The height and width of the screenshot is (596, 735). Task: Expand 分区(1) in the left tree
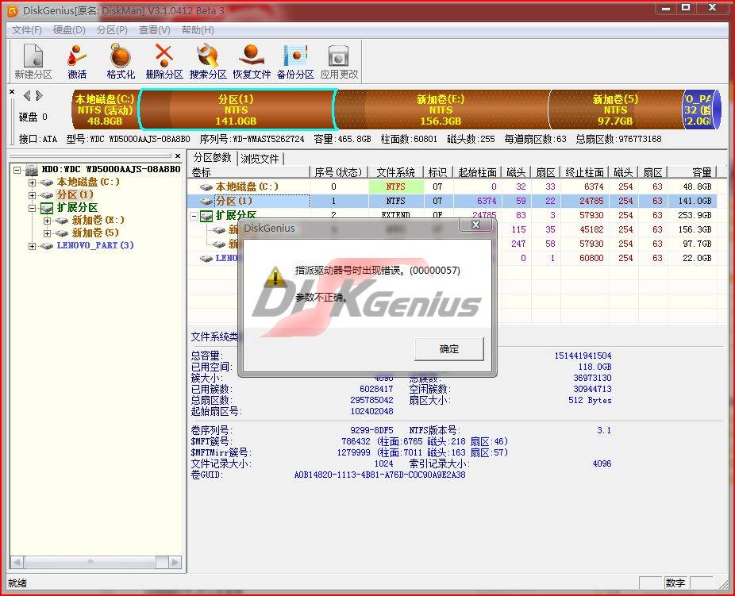pos(32,195)
